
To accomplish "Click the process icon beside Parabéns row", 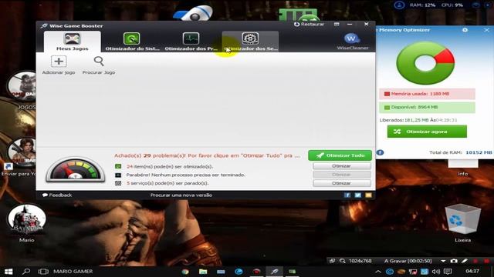I will click(118, 175).
